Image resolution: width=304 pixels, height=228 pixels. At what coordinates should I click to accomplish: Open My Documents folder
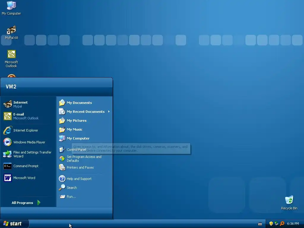click(x=85, y=102)
